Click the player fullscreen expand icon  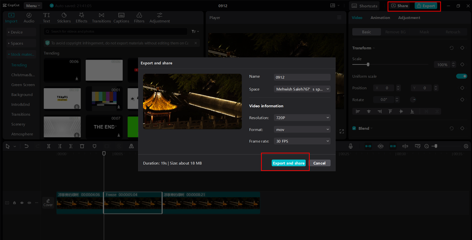point(342,132)
